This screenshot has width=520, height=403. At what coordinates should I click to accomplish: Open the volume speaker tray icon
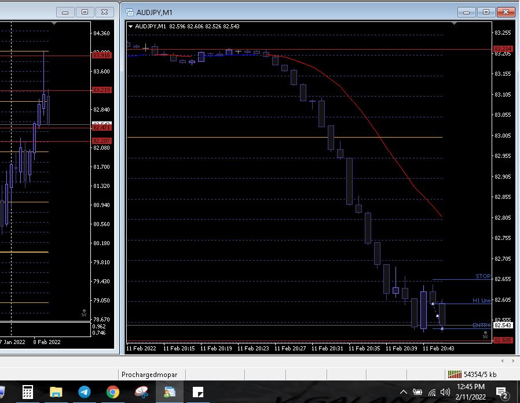(445, 393)
